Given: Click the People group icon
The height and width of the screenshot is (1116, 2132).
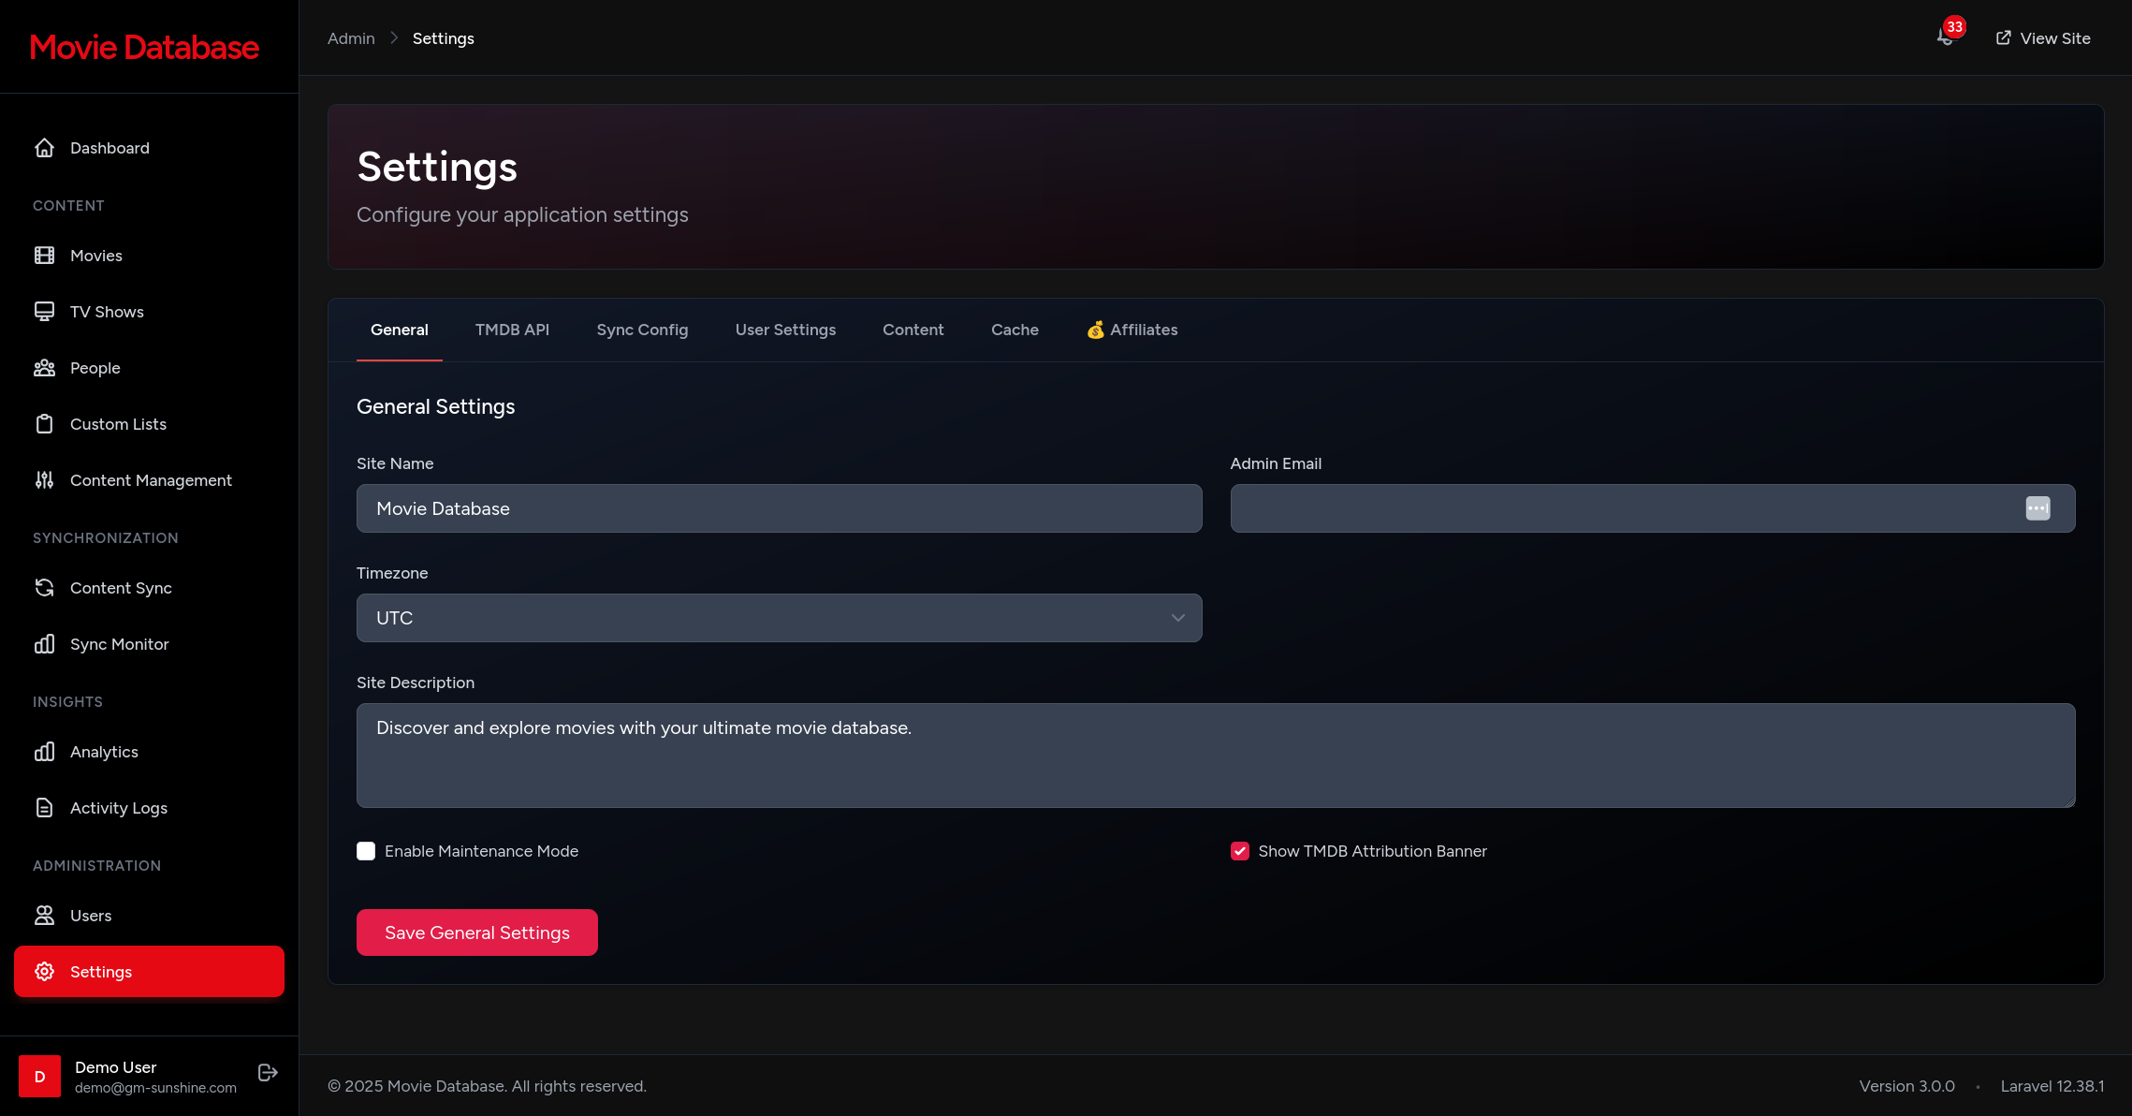Looking at the screenshot, I should click(44, 368).
